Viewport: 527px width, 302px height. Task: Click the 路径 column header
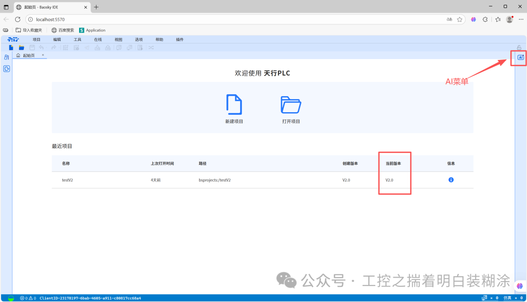(203, 163)
